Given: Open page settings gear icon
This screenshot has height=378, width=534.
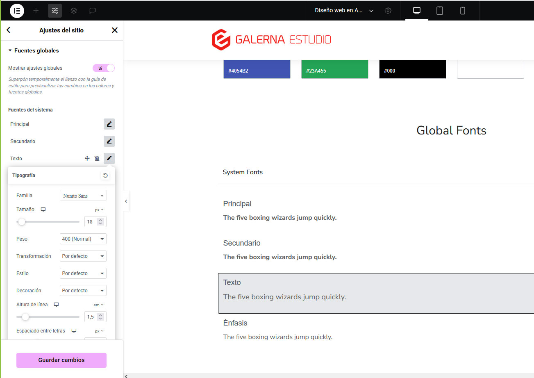Looking at the screenshot, I should tap(388, 11).
